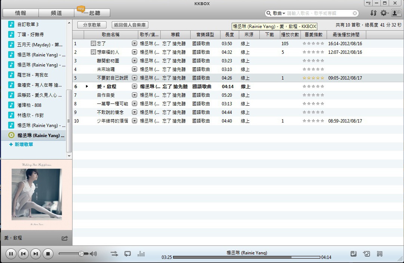Select playlist 五月天 (Mayday) in the sidebar
404x263 pixels.
(x=34, y=44)
